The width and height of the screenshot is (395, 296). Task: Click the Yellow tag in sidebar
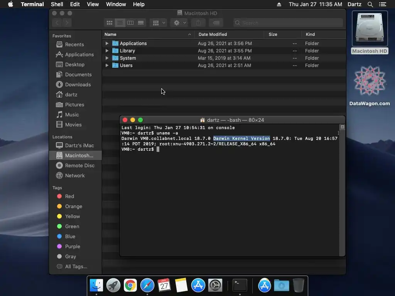[76, 217]
